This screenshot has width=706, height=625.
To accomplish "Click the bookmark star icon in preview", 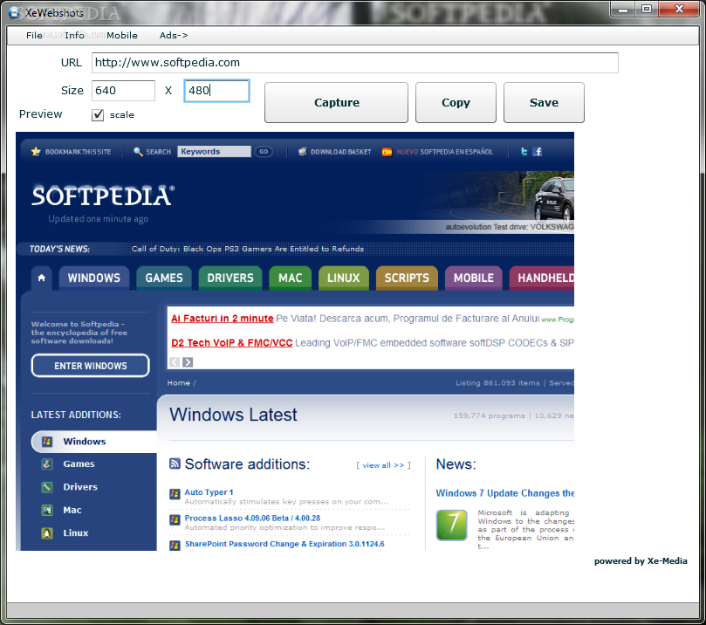I will click(x=36, y=152).
